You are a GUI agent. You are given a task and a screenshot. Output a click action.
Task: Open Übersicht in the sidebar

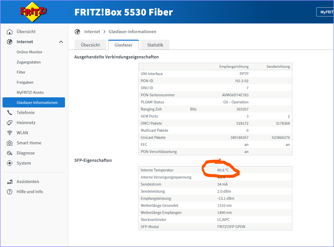[x=26, y=32]
